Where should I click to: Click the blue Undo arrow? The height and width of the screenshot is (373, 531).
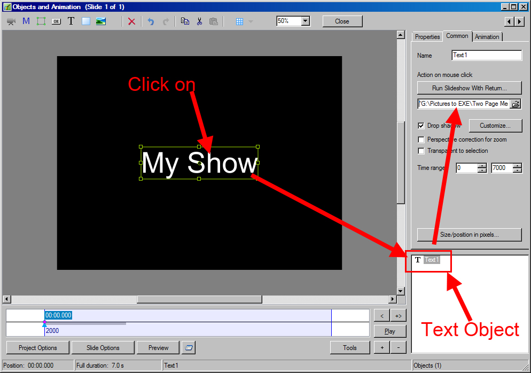(151, 21)
